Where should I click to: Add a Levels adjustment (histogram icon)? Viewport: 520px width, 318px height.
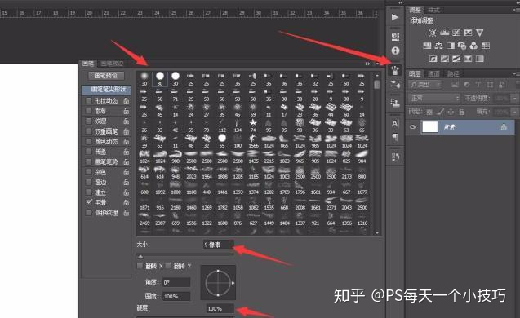pos(444,33)
